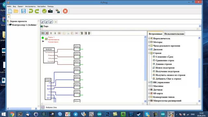Open the Вид menu
Viewport: 208px width, 117px height.
(14, 6)
